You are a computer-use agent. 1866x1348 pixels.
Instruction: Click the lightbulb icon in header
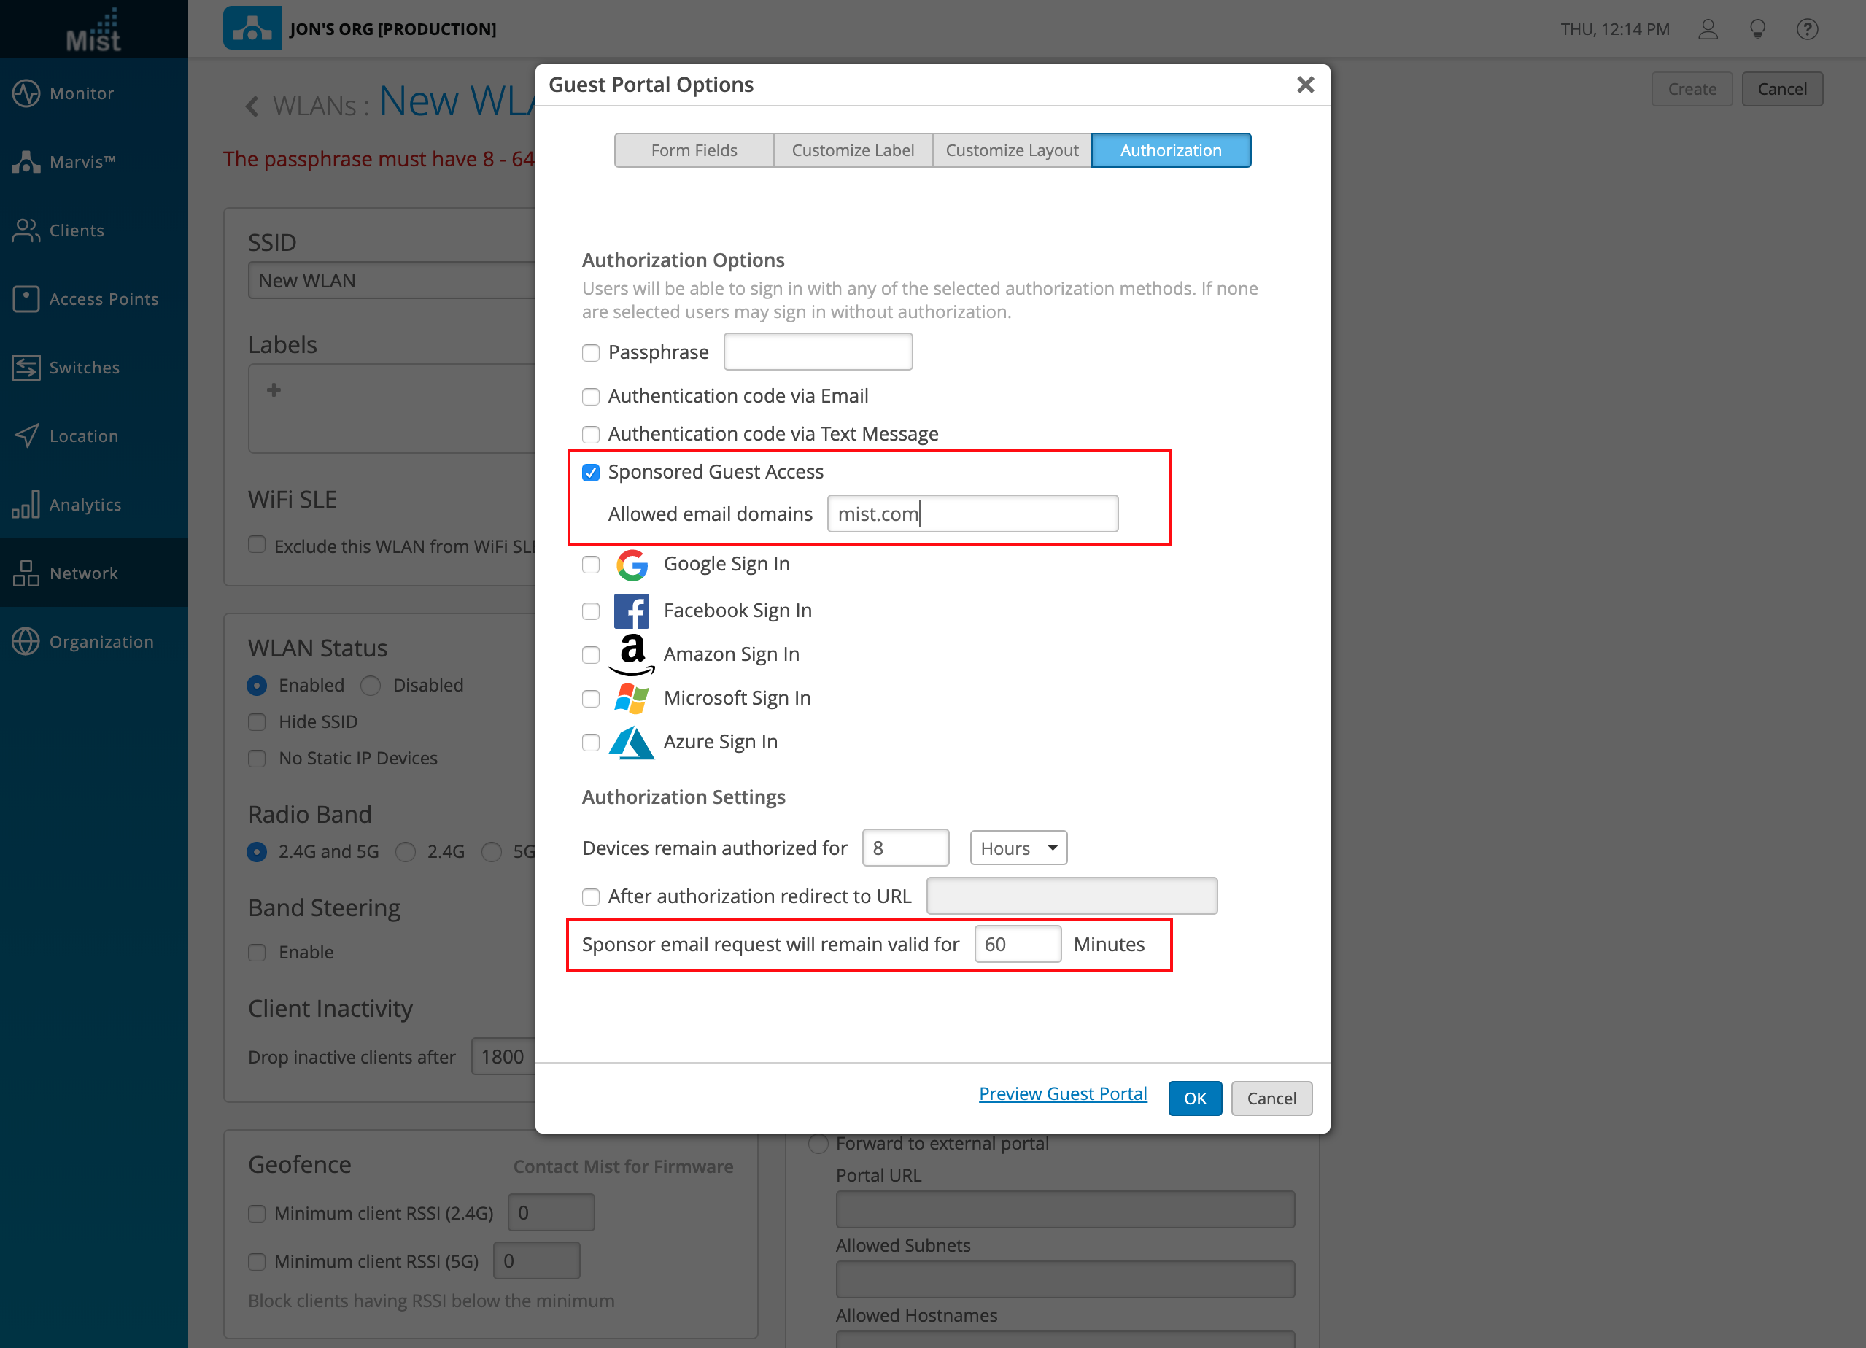1757,30
